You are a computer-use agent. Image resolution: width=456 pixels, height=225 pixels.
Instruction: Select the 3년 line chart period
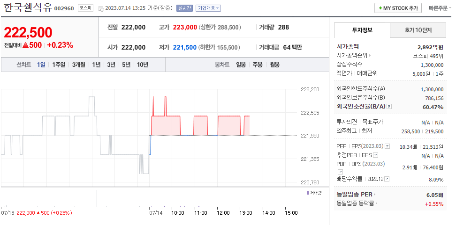[111, 65]
